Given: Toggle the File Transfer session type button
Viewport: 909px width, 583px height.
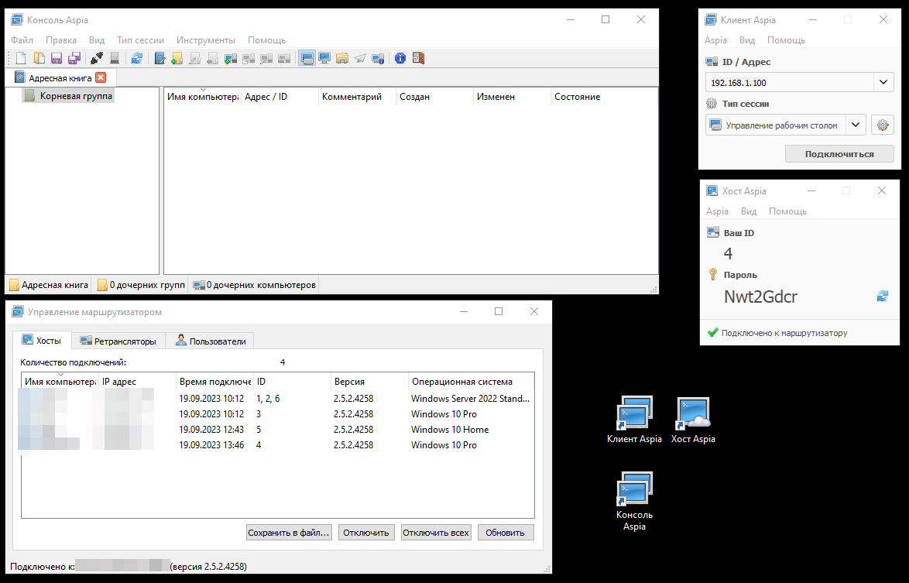Looking at the screenshot, I should coord(342,58).
